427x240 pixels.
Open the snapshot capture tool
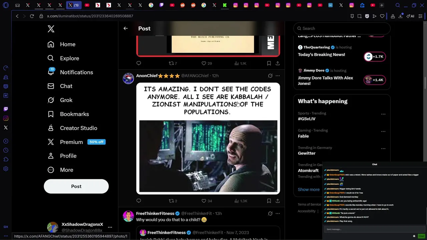[x=359, y=16]
